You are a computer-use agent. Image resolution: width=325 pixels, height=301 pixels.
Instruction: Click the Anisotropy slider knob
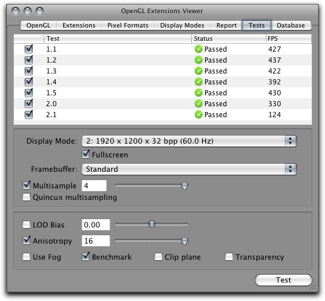pyautogui.click(x=184, y=241)
